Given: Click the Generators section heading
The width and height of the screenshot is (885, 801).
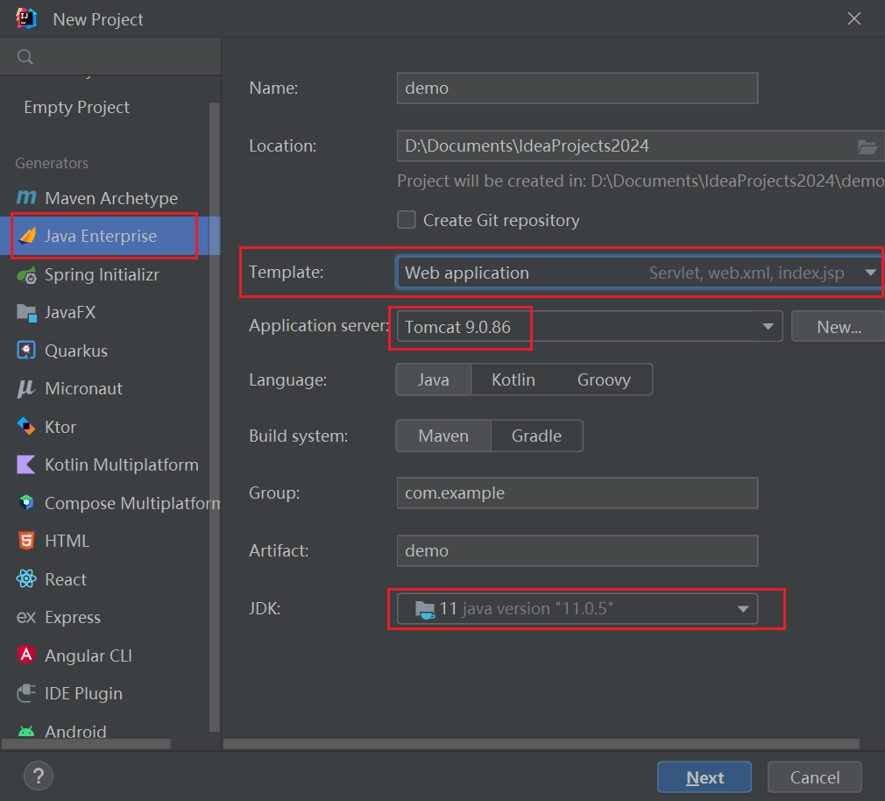Looking at the screenshot, I should pyautogui.click(x=52, y=163).
